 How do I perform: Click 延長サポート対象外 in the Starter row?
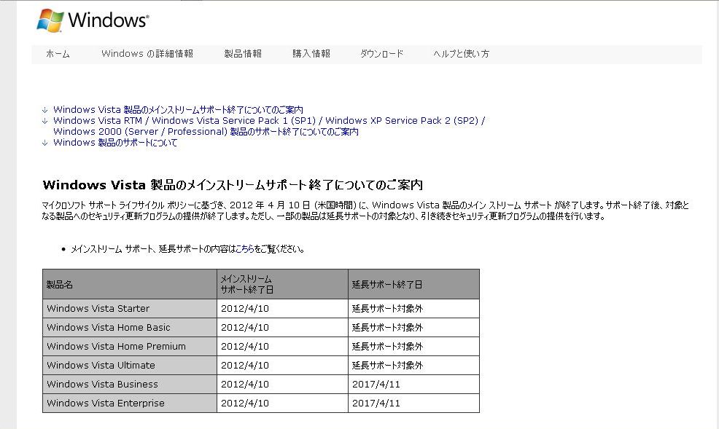click(x=387, y=309)
